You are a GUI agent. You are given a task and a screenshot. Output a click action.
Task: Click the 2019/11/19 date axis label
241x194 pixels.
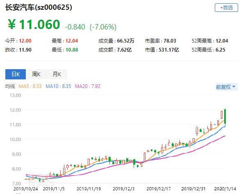(89, 189)
